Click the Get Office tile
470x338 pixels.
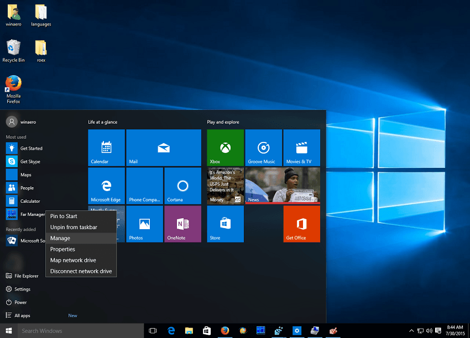(301, 224)
